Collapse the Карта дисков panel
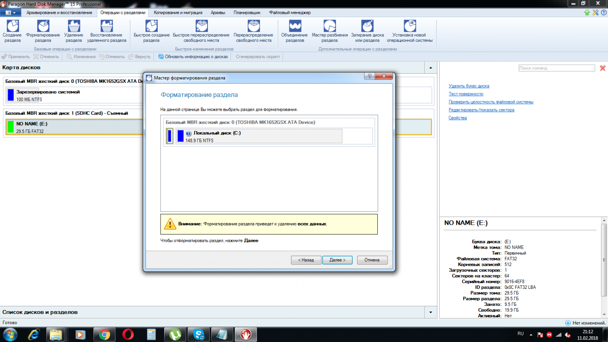Viewport: 608px width, 342px height. 430,68
